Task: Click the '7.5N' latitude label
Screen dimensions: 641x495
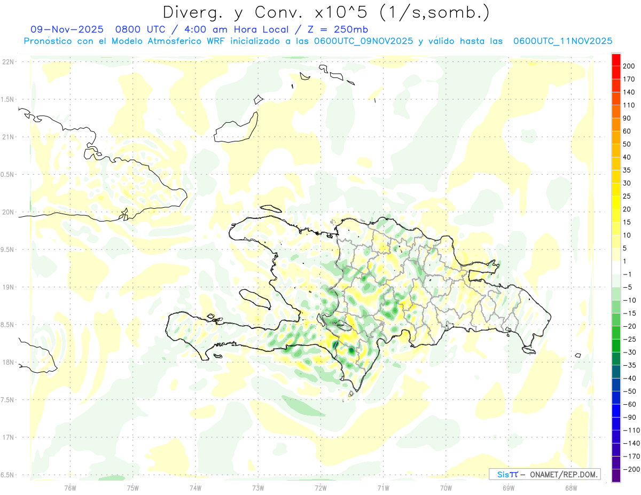Action: pos(8,400)
